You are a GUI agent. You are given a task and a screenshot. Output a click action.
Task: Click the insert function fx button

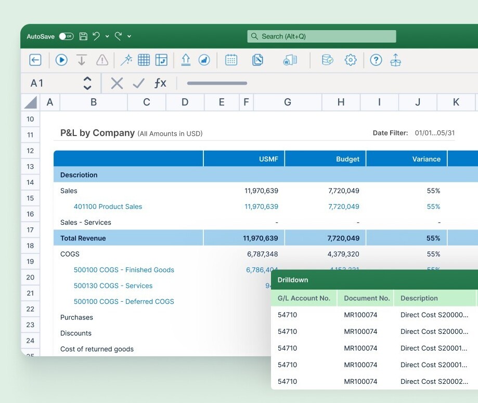pos(160,83)
